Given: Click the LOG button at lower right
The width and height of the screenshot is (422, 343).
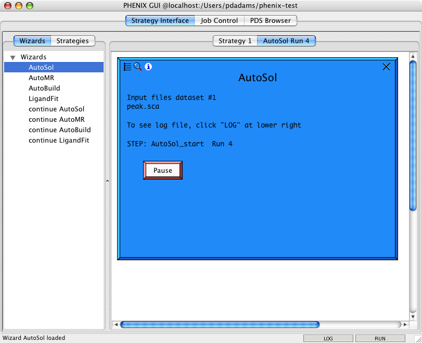Looking at the screenshot, I should (x=328, y=338).
